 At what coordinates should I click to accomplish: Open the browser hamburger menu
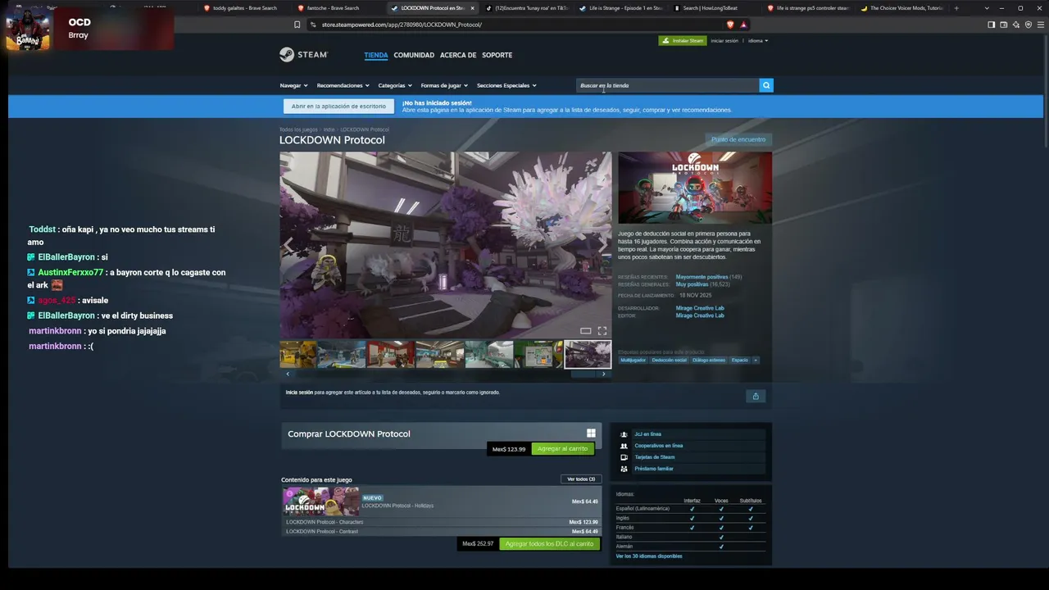(1041, 25)
